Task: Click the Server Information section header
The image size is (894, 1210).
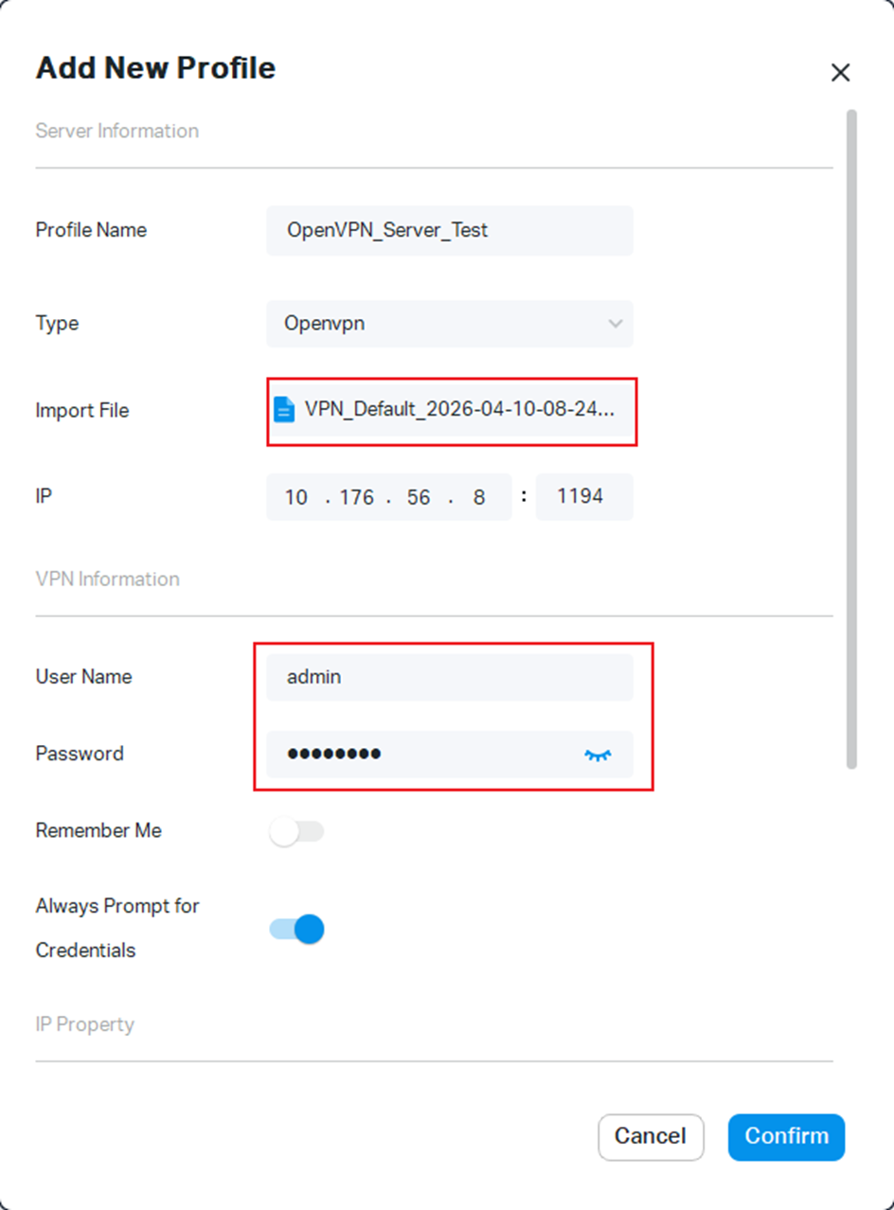Action: (116, 131)
